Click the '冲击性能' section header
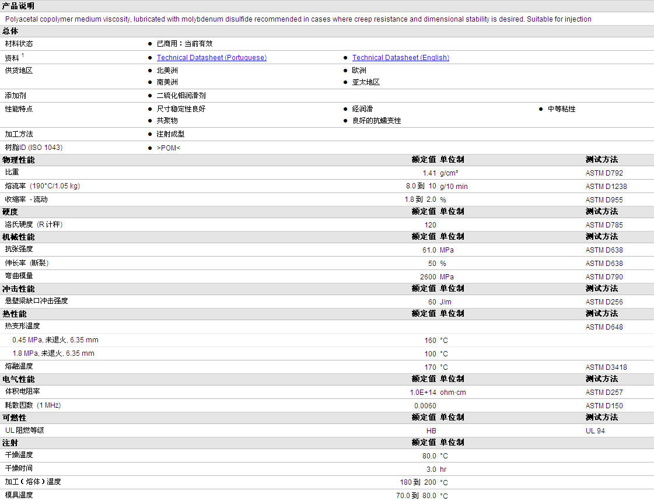This screenshot has width=654, height=501. (18, 289)
